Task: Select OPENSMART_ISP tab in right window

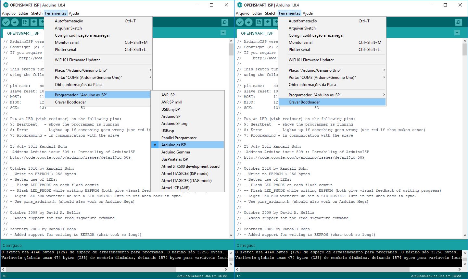Action: pyautogui.click(x=257, y=33)
